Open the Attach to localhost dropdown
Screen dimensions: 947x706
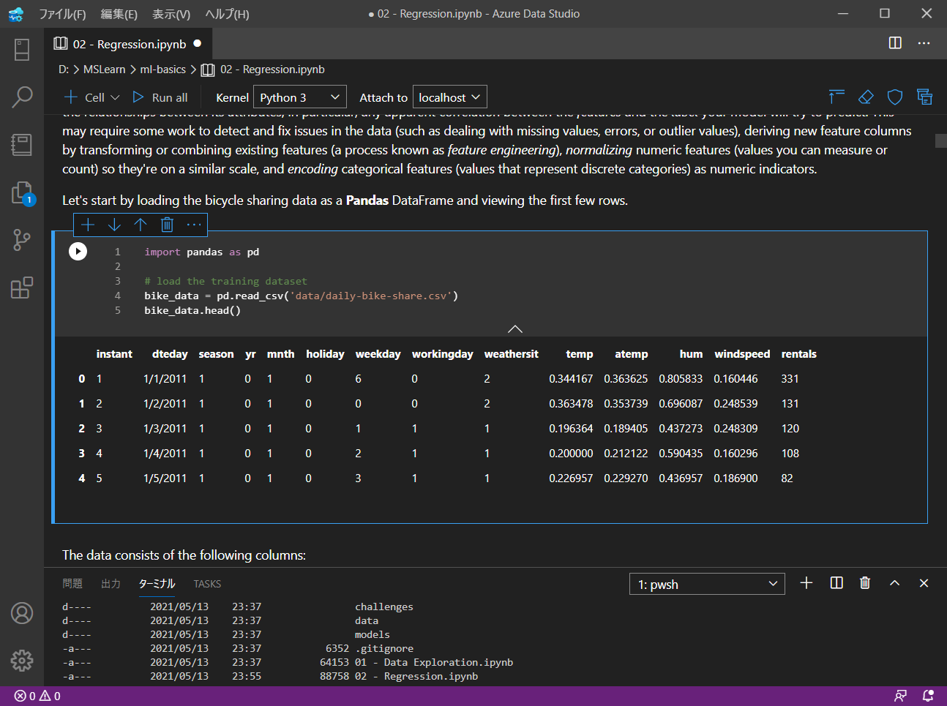[449, 97]
